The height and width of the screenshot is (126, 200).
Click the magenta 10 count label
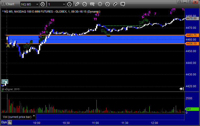coord(52,20)
